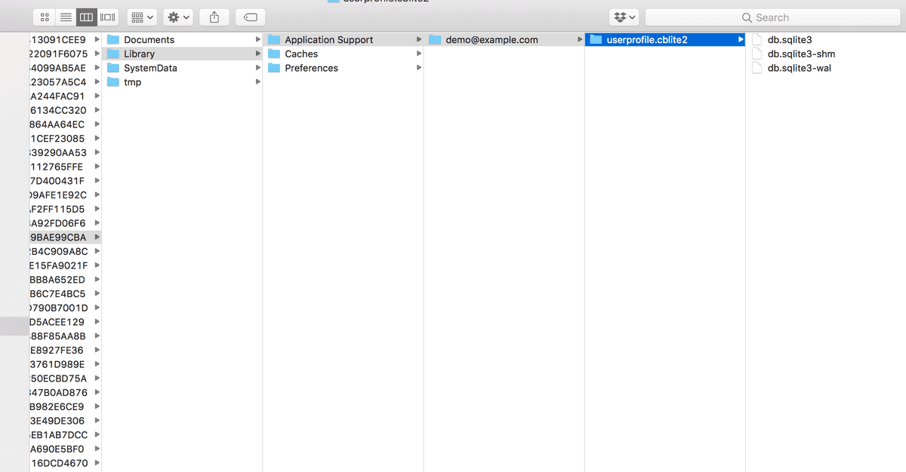Select the tmp folder
Viewport: 906px width, 472px height.
tap(132, 82)
